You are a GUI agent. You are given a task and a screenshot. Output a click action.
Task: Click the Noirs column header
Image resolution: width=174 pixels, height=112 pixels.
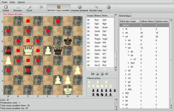(108, 15)
